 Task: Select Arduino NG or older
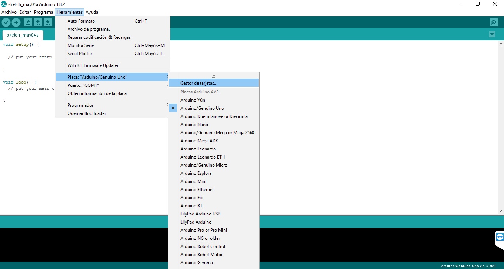214,238
